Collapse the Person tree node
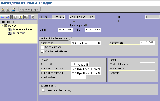The width and height of the screenshot is (160, 101). [2, 26]
